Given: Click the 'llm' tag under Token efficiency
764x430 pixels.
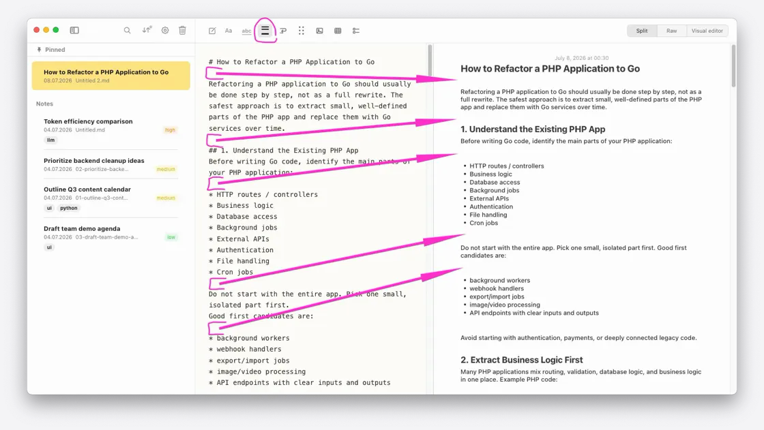Looking at the screenshot, I should 50,140.
